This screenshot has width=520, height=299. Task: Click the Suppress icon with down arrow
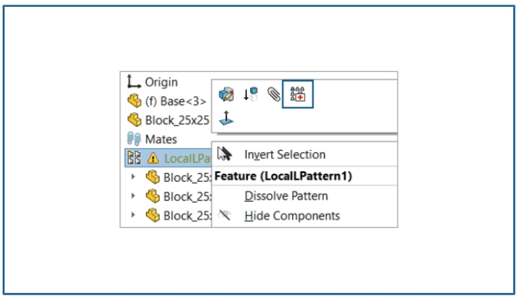click(x=250, y=94)
